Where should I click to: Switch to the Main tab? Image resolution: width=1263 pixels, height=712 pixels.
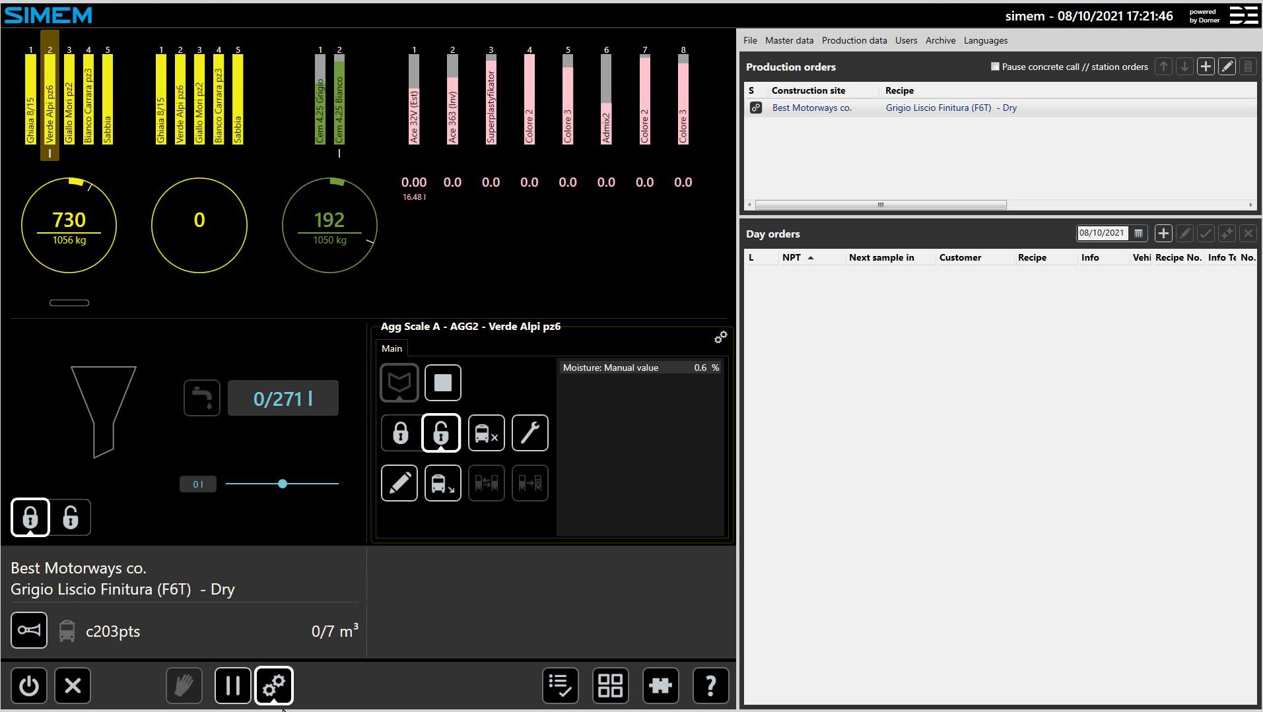(392, 348)
